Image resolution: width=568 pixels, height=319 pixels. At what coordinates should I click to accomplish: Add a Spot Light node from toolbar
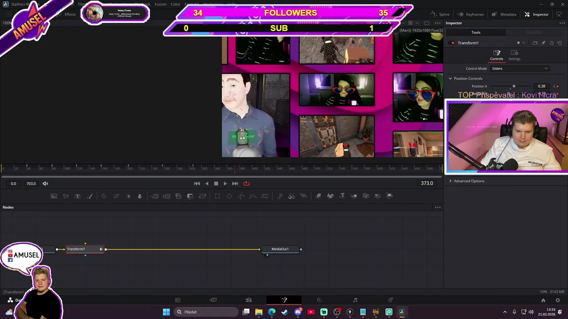378,196
